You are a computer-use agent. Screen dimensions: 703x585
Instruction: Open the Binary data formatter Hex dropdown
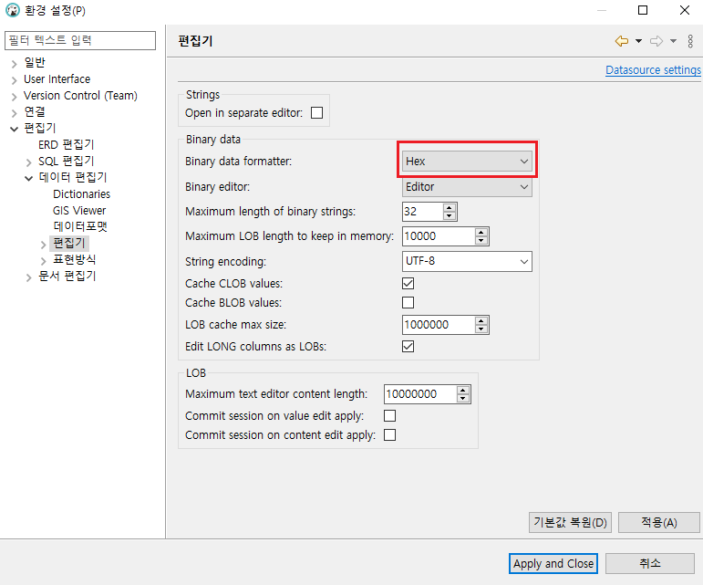coord(467,162)
